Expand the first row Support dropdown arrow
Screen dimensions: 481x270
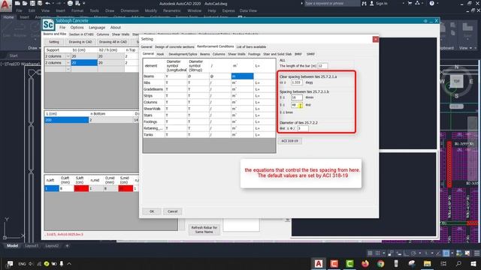click(x=68, y=56)
